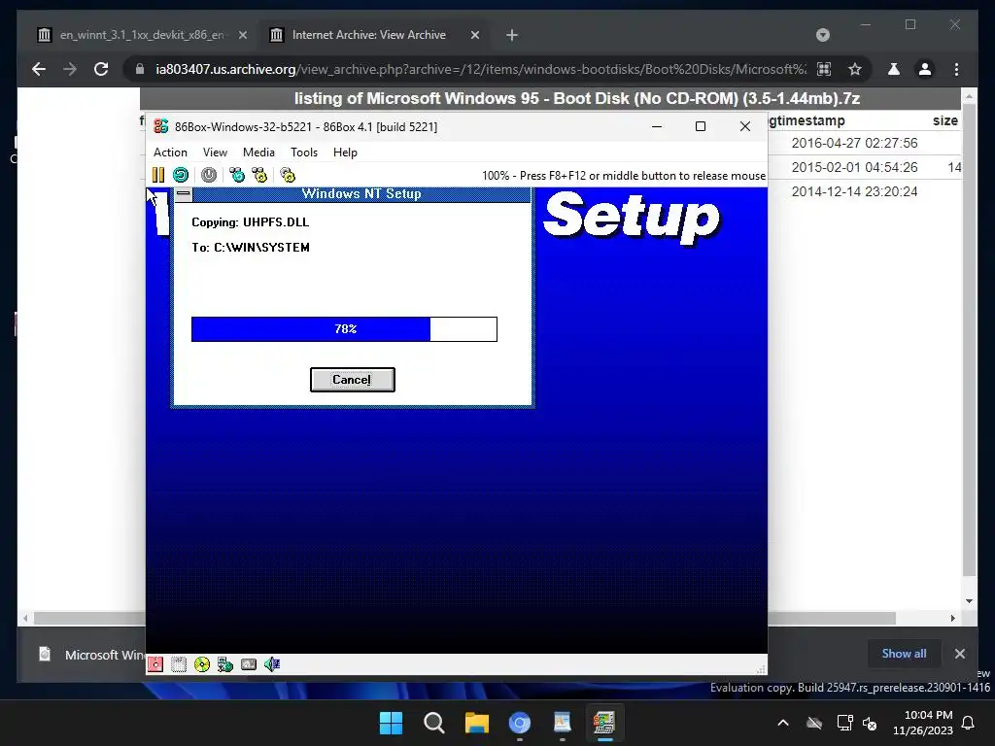995x746 pixels.
Task: Click the hard reset icon in 86Box toolbar
Action: pos(181,175)
